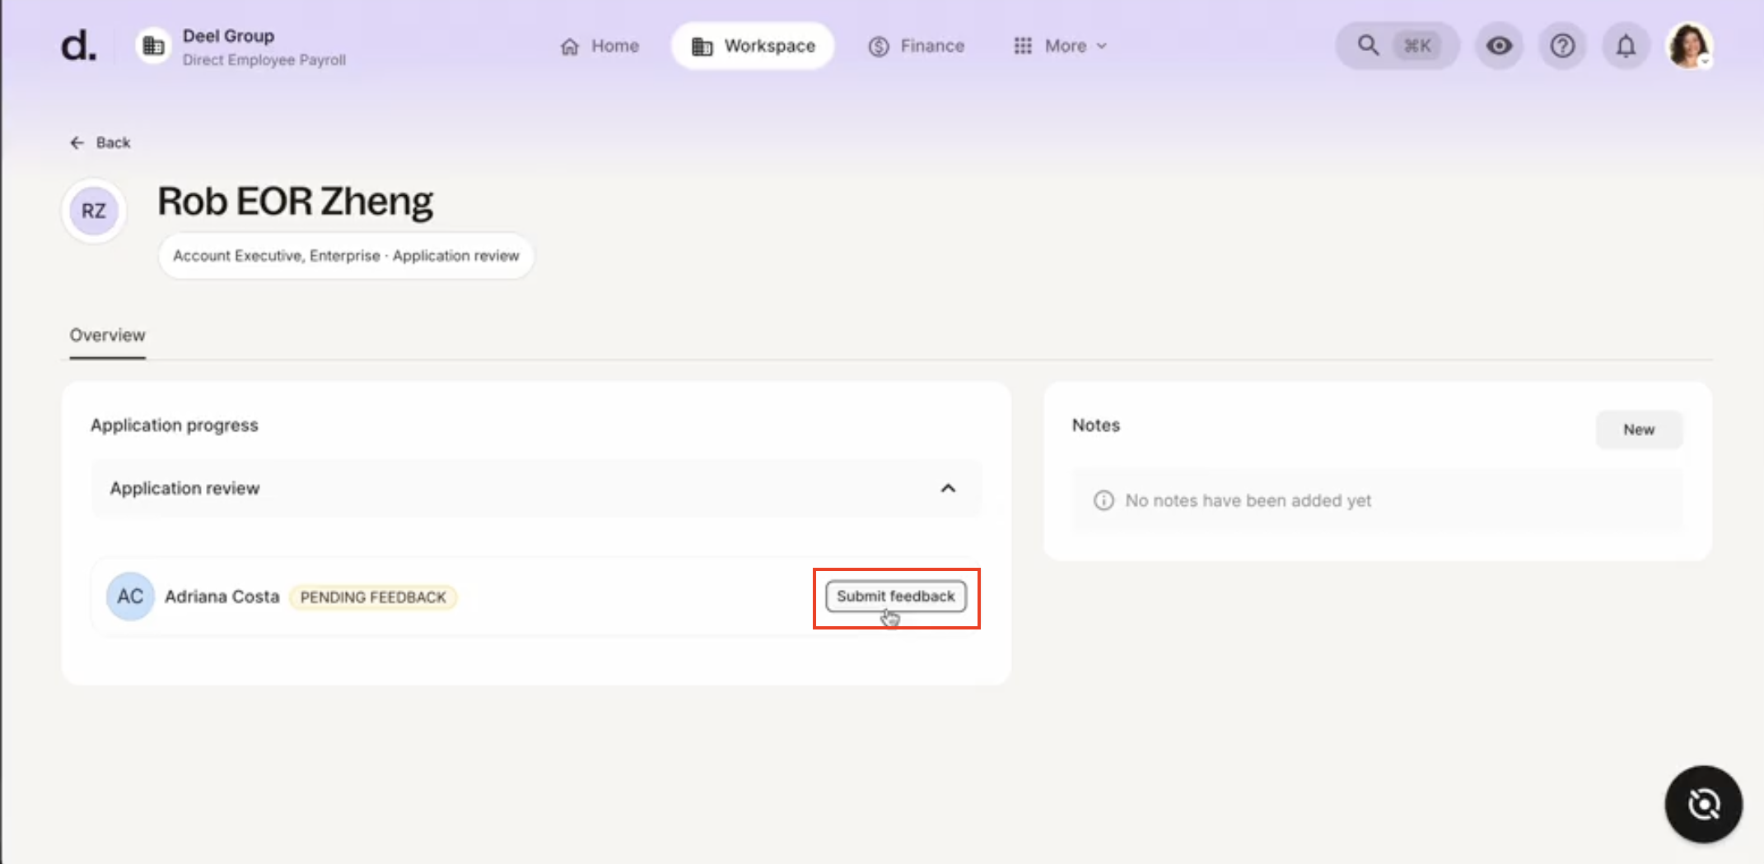Toggle the eye view-mode icon
Image resolution: width=1764 pixels, height=864 pixels.
1499,46
